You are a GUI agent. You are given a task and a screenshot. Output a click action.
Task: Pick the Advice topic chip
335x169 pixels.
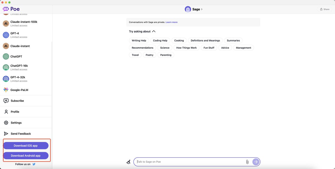225,48
